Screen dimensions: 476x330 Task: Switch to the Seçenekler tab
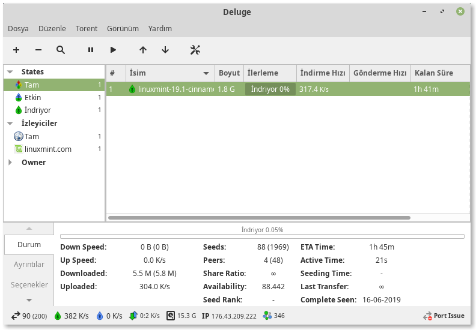[x=29, y=284]
